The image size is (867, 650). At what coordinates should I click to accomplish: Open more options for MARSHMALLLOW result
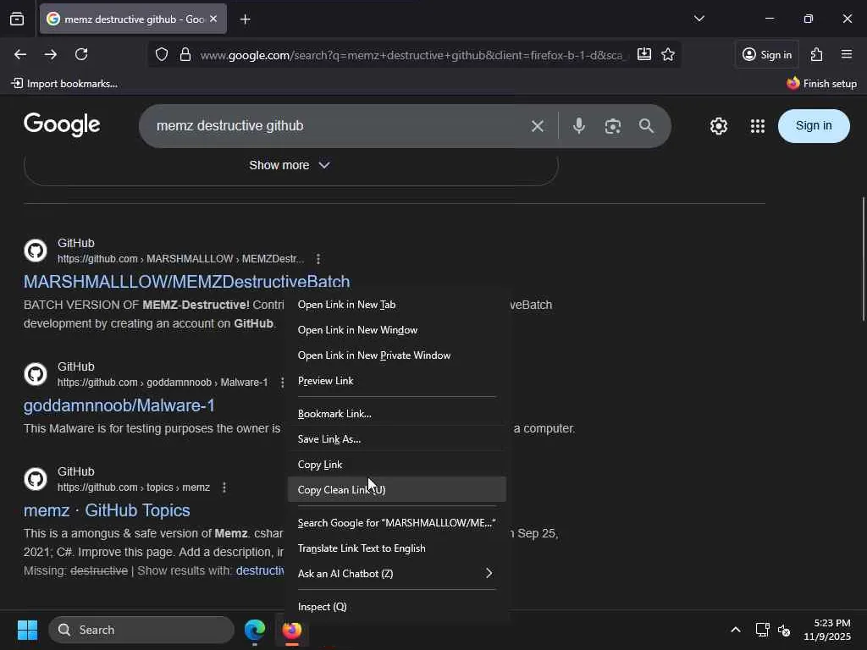click(318, 259)
